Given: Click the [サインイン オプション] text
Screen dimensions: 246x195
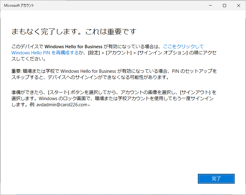Looking at the screenshot, I should [163, 53].
